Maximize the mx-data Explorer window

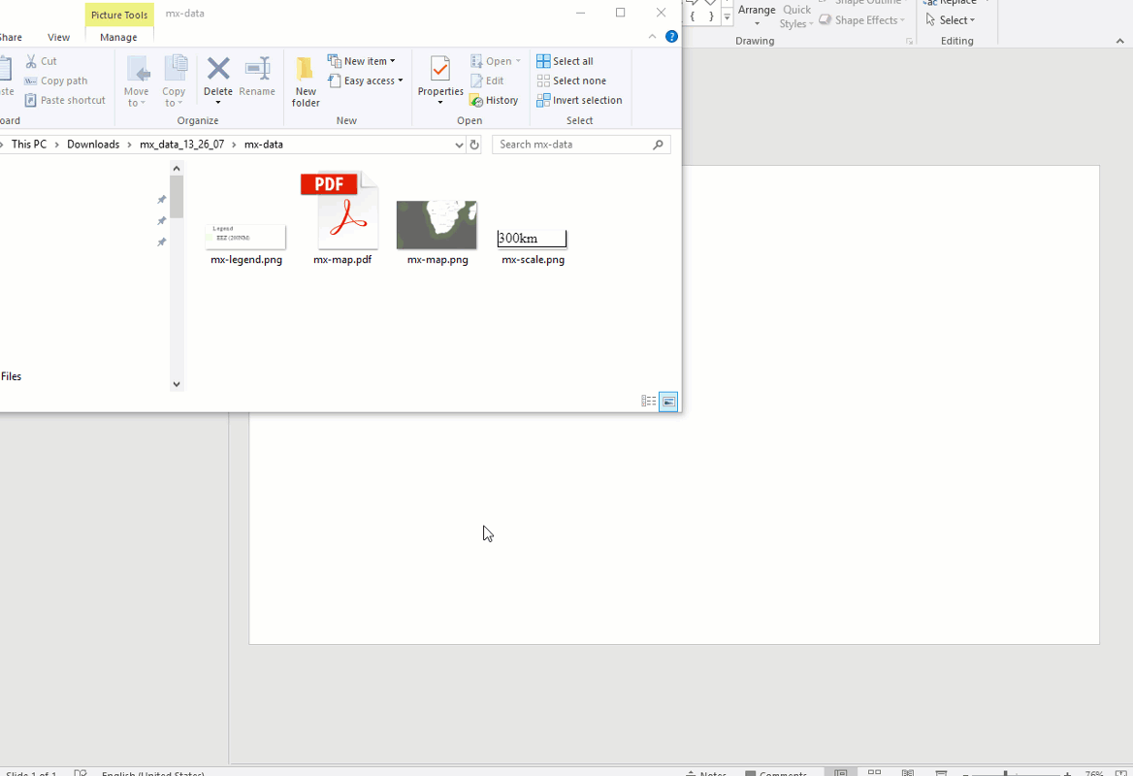coord(620,13)
